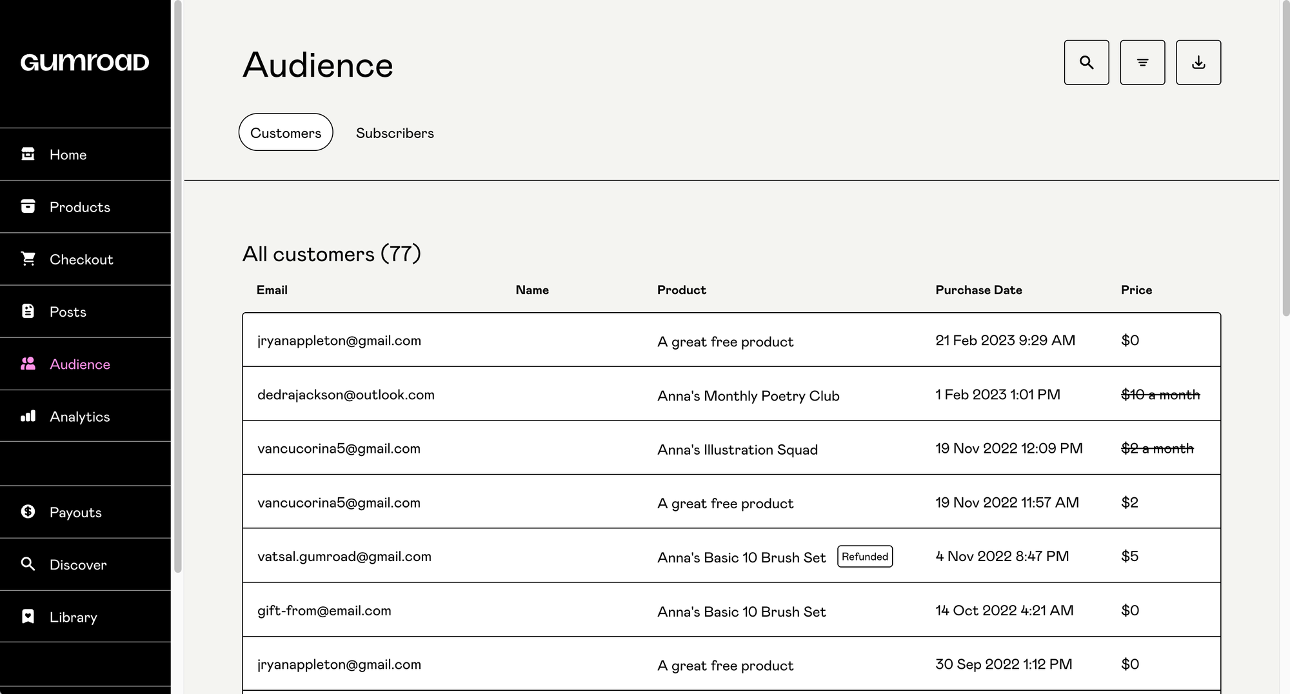Click the export download icon
Screen dimensions: 1290x694
[x=1198, y=63]
